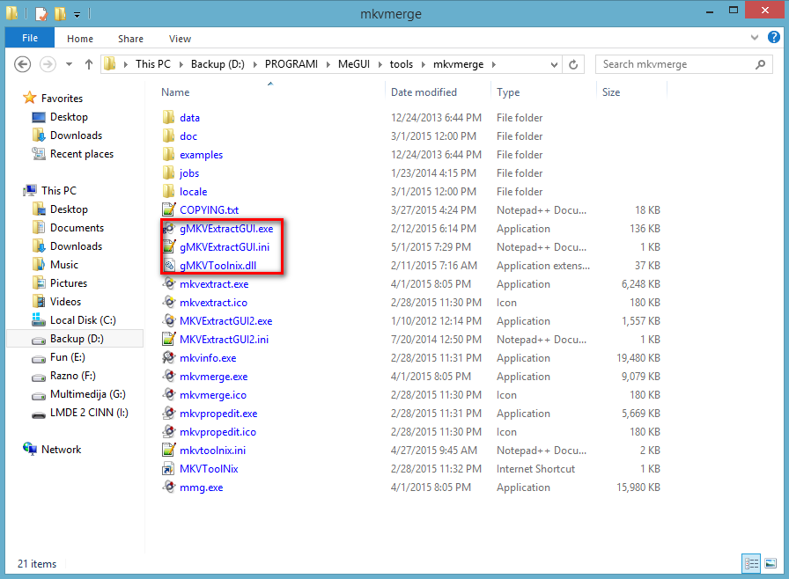Click 'MeGUI' breadcrumb segment
789x579 pixels.
354,64
